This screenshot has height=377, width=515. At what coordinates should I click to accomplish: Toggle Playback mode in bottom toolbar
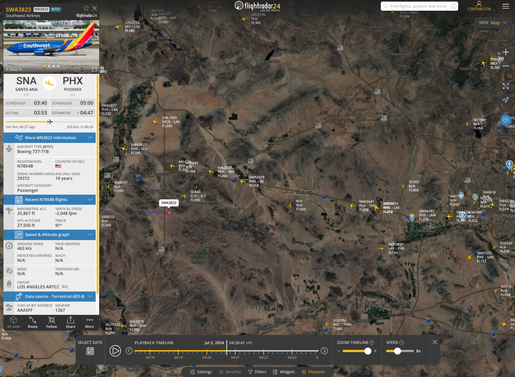click(313, 372)
